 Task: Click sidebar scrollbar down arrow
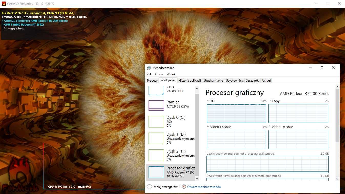coord(197,178)
